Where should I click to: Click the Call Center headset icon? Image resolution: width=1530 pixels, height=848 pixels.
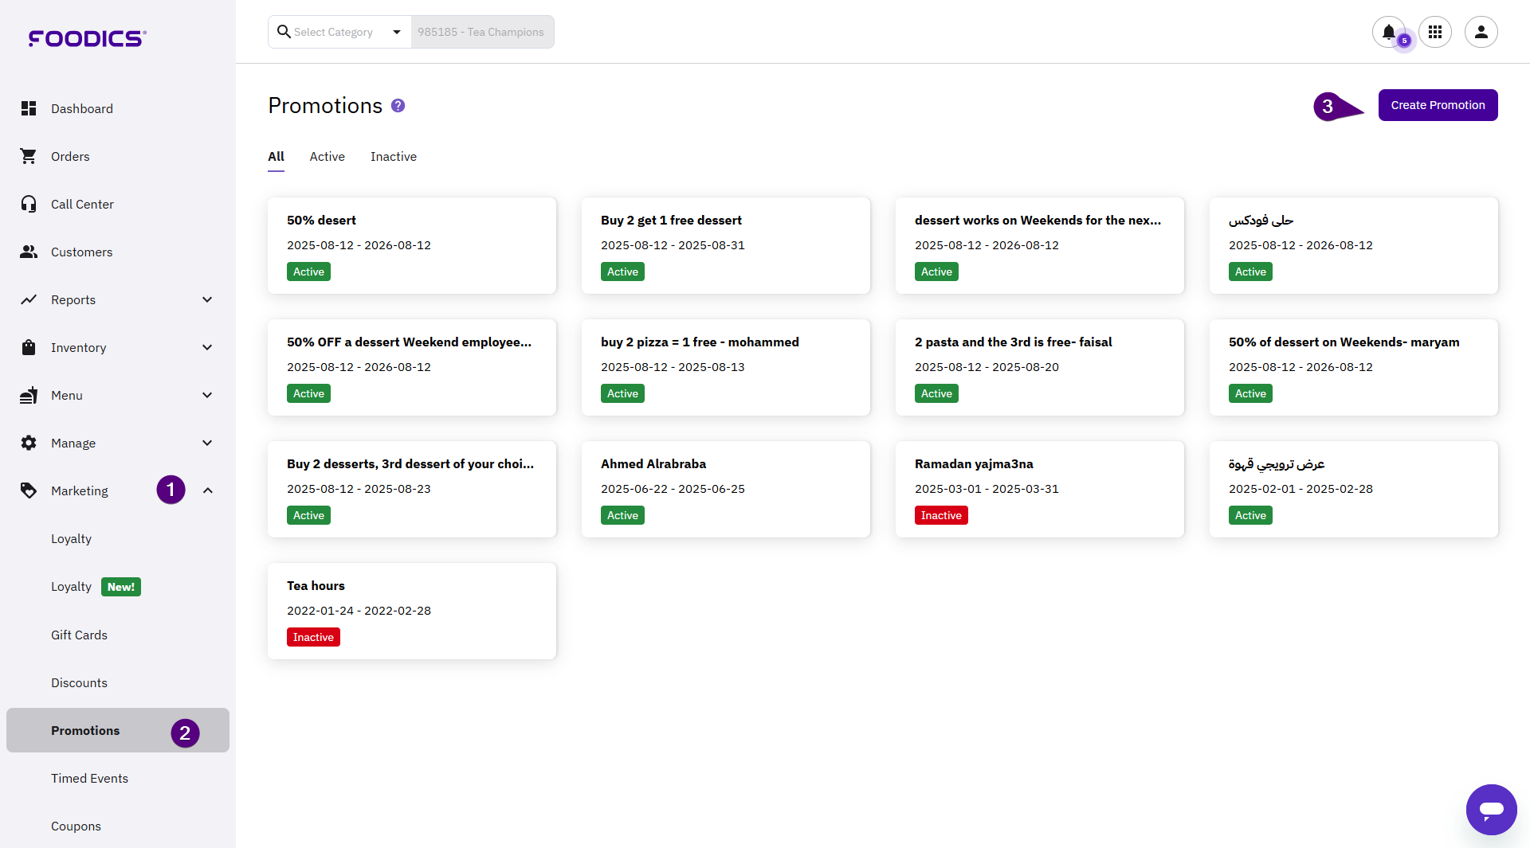tap(29, 204)
